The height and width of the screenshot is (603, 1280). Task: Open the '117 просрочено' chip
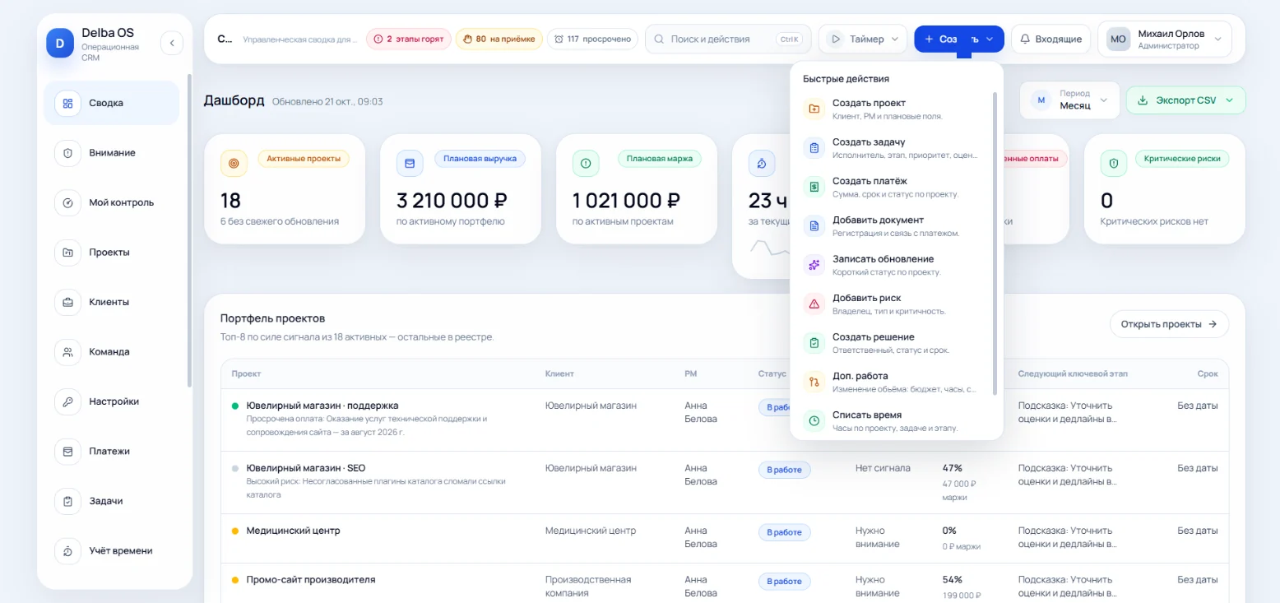click(592, 39)
